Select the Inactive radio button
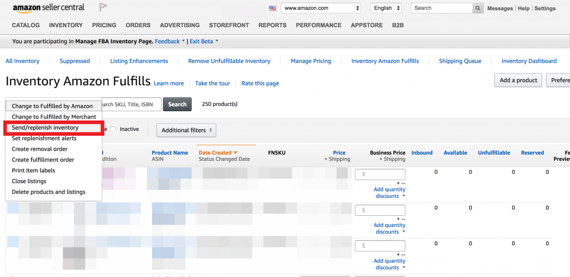Viewport: 570px width, 277px height. point(112,129)
